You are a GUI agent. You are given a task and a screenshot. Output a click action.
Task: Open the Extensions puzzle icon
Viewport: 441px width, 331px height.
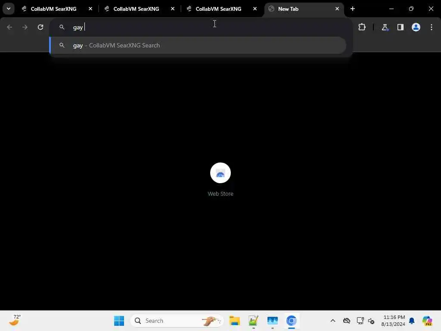click(x=362, y=27)
